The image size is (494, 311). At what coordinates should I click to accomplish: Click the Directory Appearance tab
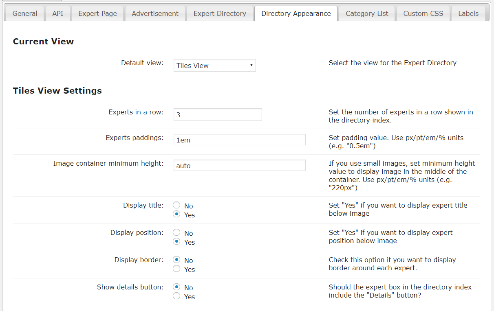pos(296,13)
